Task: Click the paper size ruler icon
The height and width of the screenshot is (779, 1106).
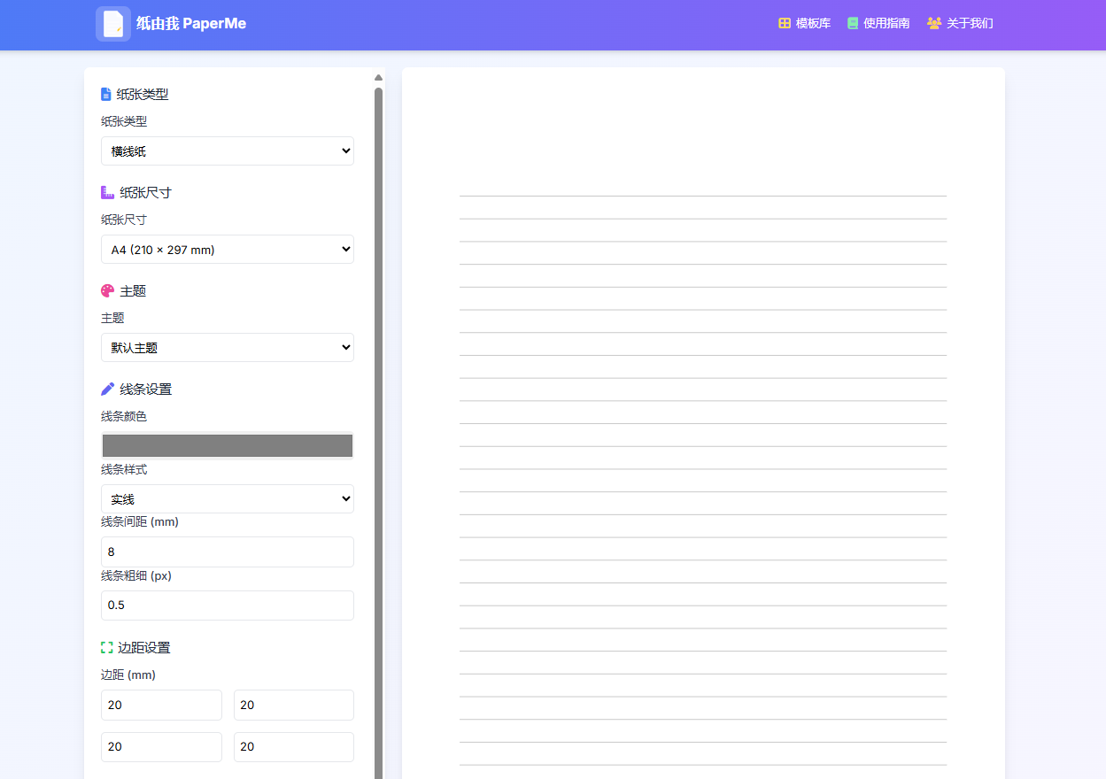Action: (107, 192)
